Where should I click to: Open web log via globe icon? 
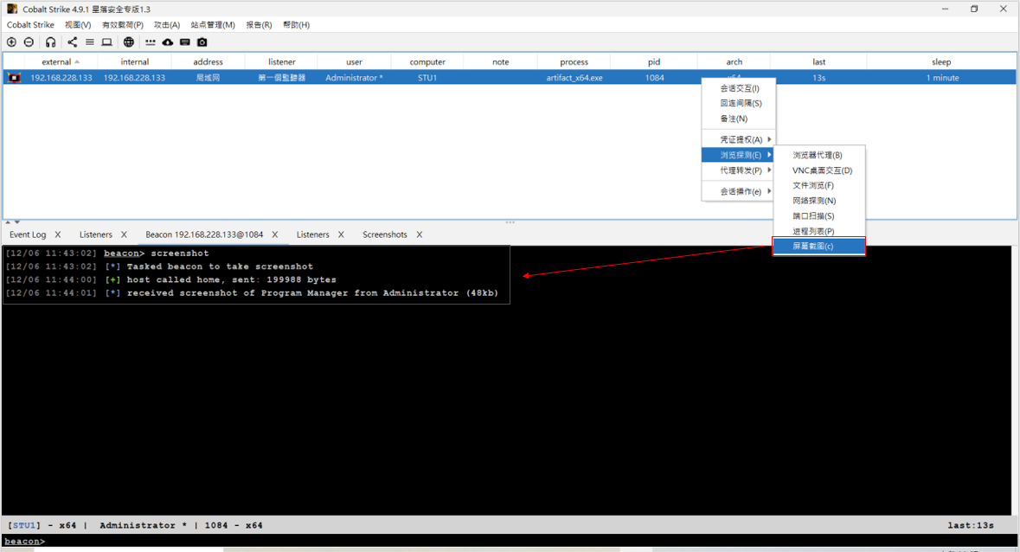(x=129, y=42)
